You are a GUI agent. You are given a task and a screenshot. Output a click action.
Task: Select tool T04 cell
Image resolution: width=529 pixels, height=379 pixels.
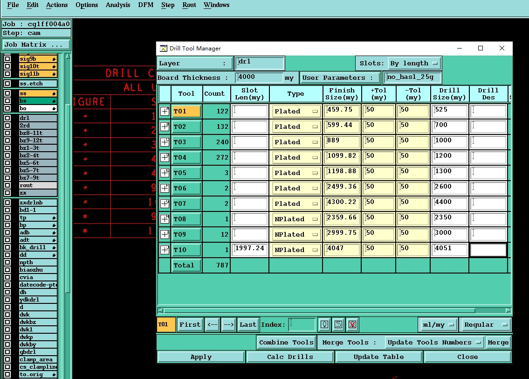(186, 157)
